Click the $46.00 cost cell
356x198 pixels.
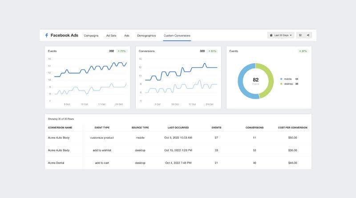click(292, 163)
